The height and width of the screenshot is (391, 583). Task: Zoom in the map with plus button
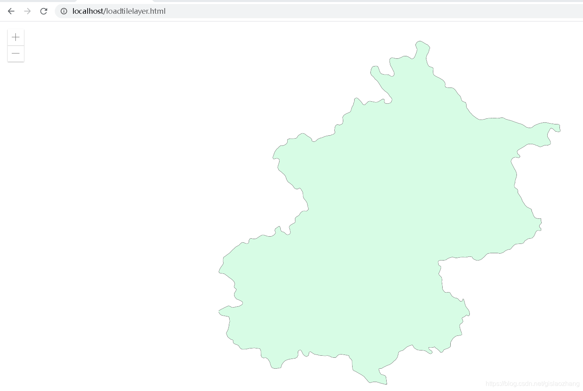(x=16, y=37)
